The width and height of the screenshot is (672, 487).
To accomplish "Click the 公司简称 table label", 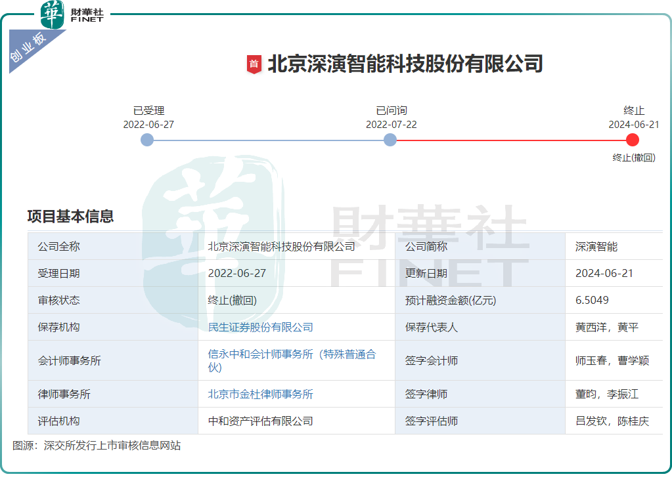I will click(426, 247).
